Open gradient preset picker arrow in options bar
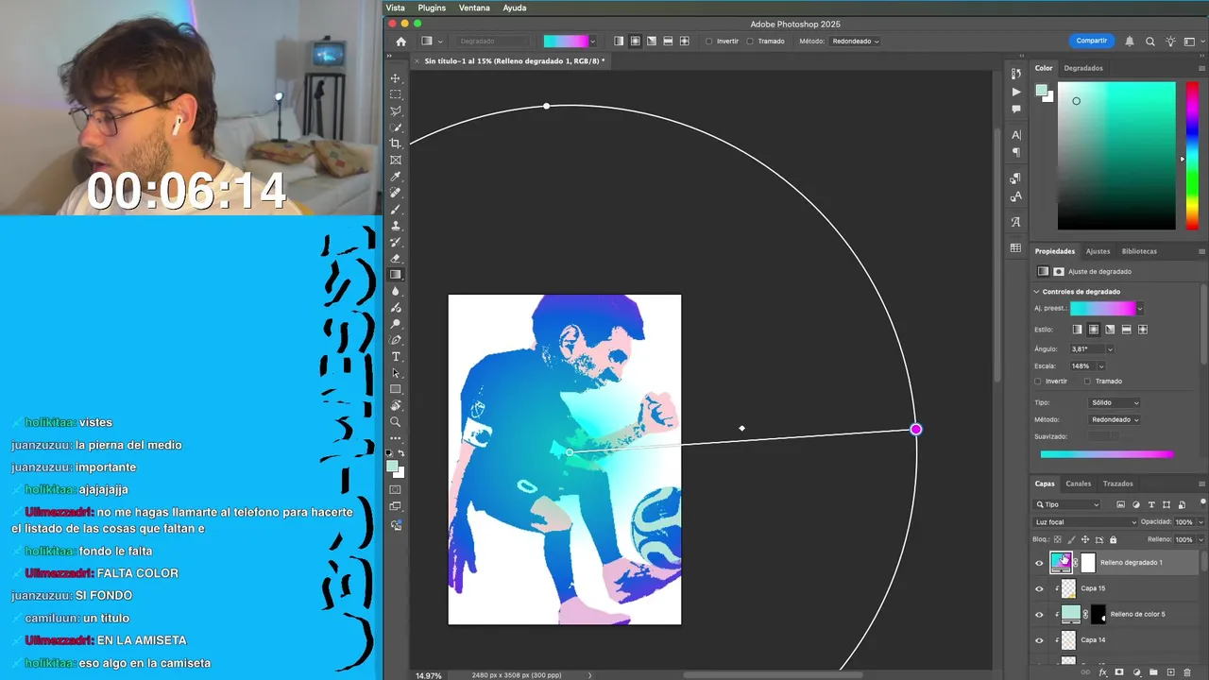Screen dimensions: 1209x680 tap(592, 42)
